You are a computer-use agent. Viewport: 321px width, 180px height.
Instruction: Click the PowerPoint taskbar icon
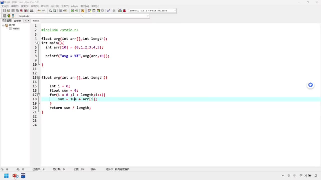(15, 176)
